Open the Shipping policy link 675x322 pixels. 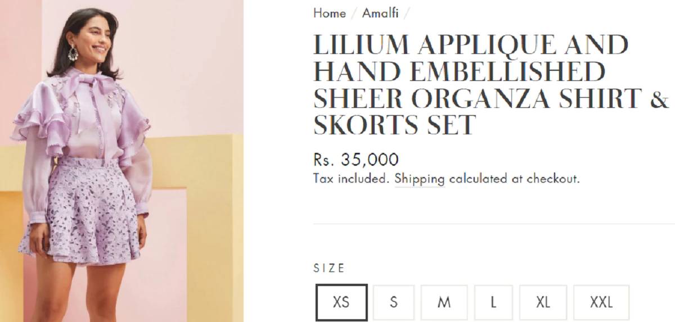(420, 179)
